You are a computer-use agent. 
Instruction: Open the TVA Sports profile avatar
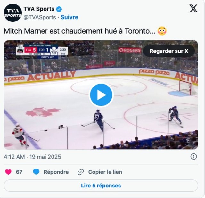pos(13,13)
